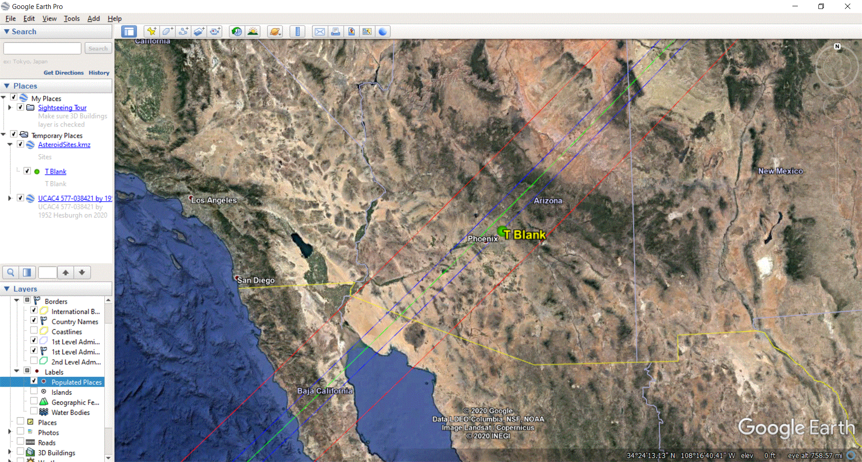The image size is (862, 462).
Task: View in Google Maps icon
Action: coord(367,31)
